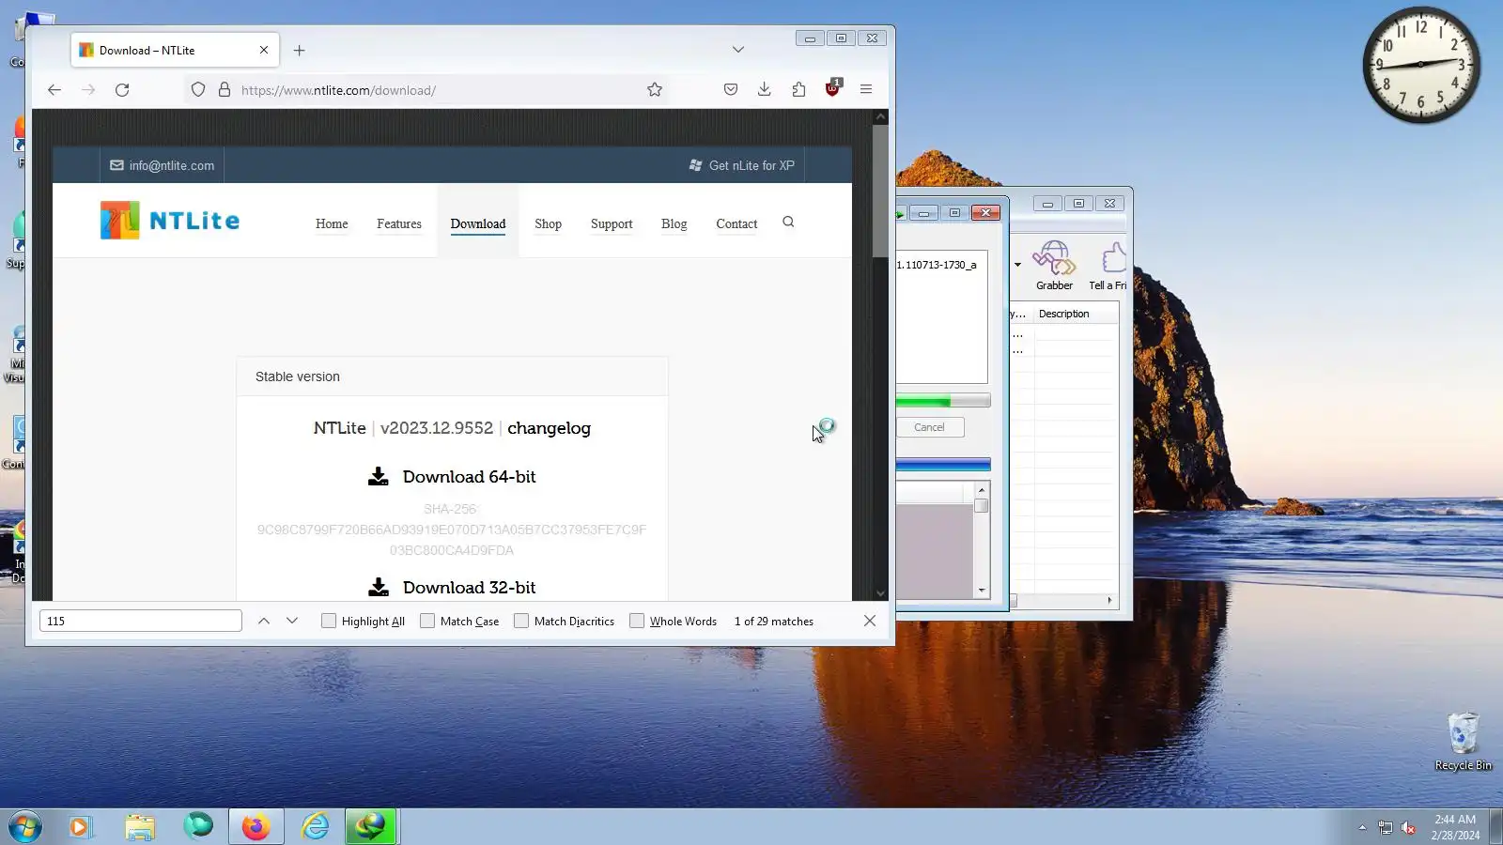
Task: Click the Download 32-bit arrow icon
Action: click(378, 588)
